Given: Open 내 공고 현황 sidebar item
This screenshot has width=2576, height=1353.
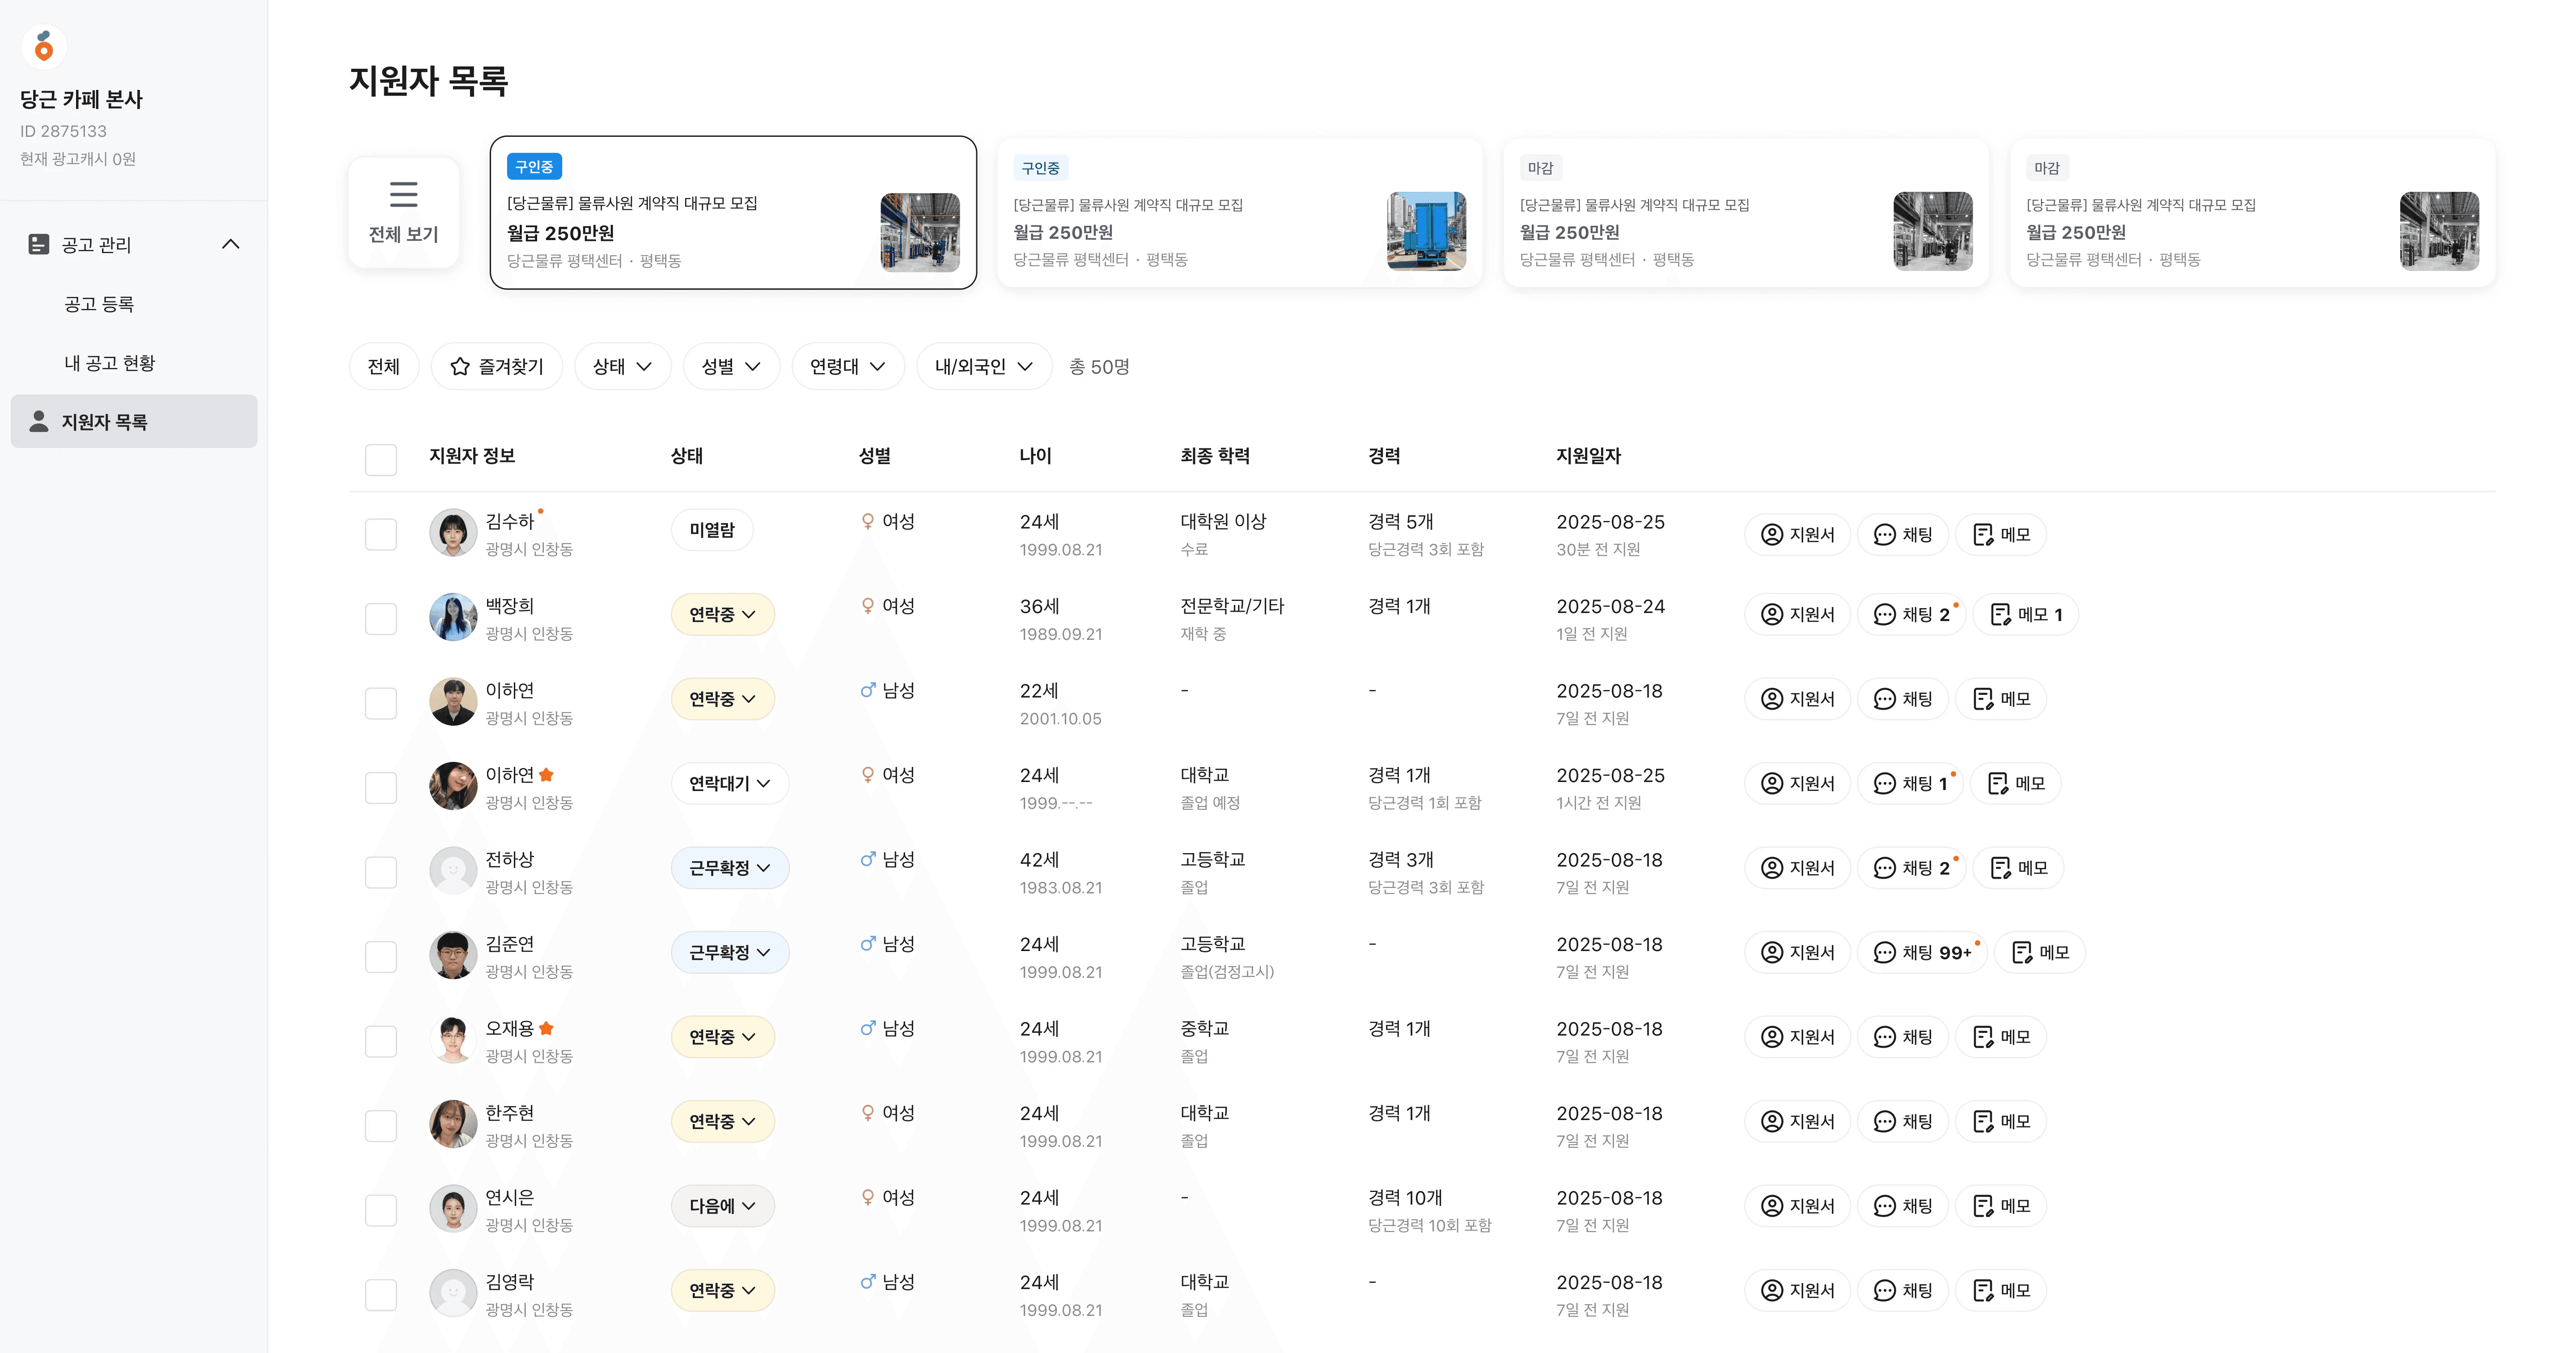Looking at the screenshot, I should click(109, 363).
